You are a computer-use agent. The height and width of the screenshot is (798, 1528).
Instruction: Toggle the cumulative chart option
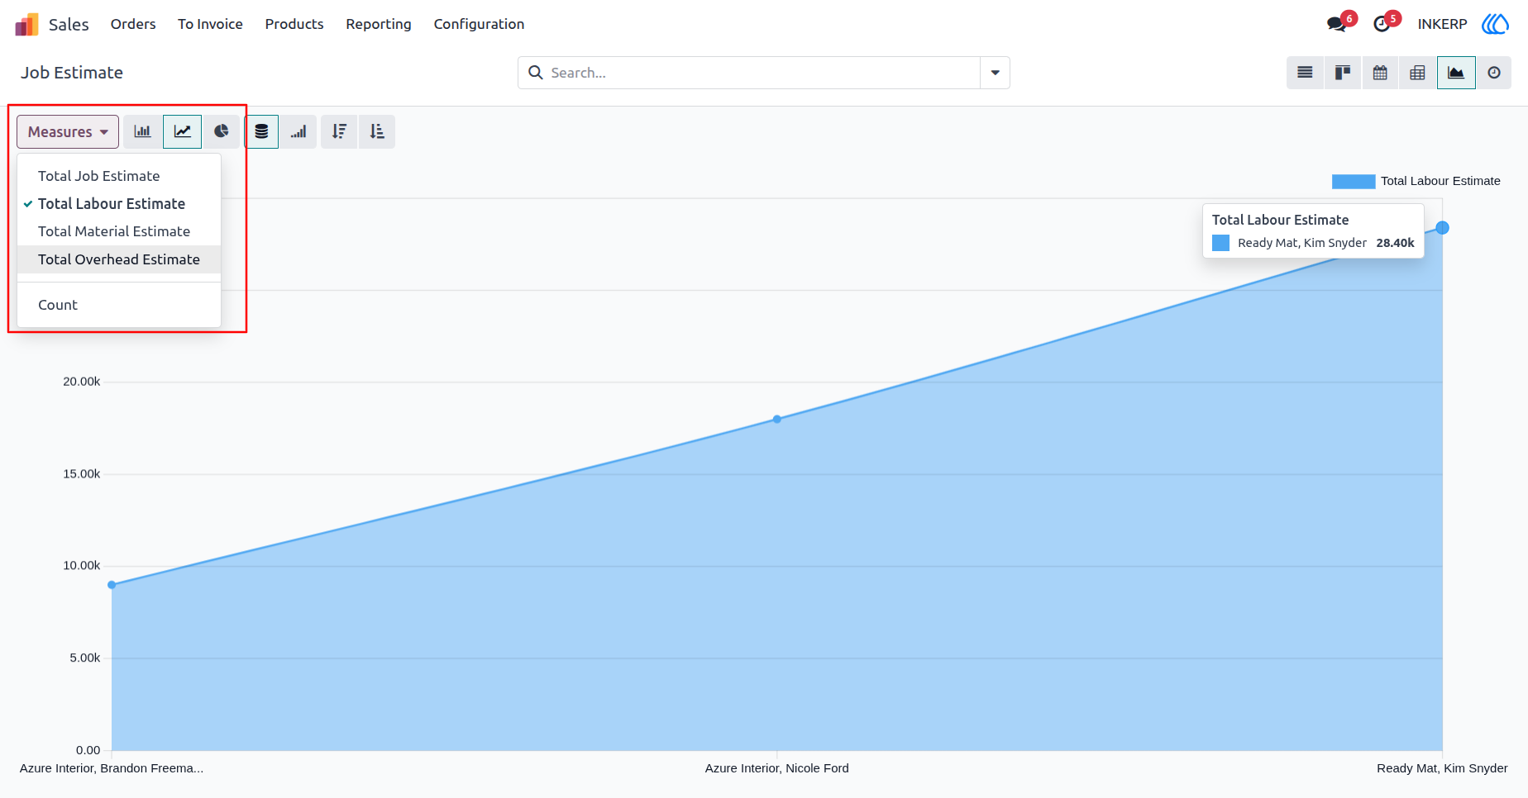tap(298, 131)
